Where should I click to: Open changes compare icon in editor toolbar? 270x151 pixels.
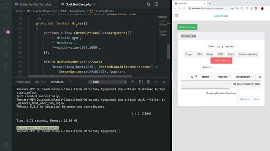148,4
